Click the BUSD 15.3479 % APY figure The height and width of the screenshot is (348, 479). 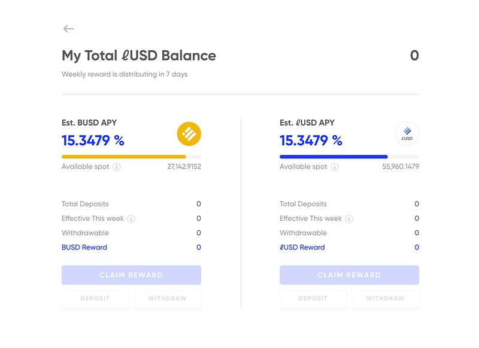click(x=93, y=141)
